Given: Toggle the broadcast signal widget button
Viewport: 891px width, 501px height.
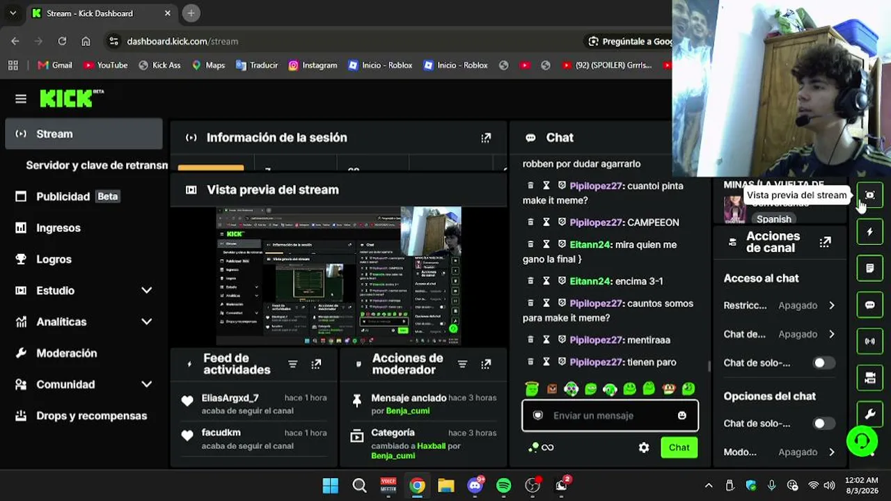Looking at the screenshot, I should click(x=869, y=341).
